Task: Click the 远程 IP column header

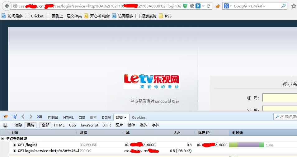Action: 212,133
